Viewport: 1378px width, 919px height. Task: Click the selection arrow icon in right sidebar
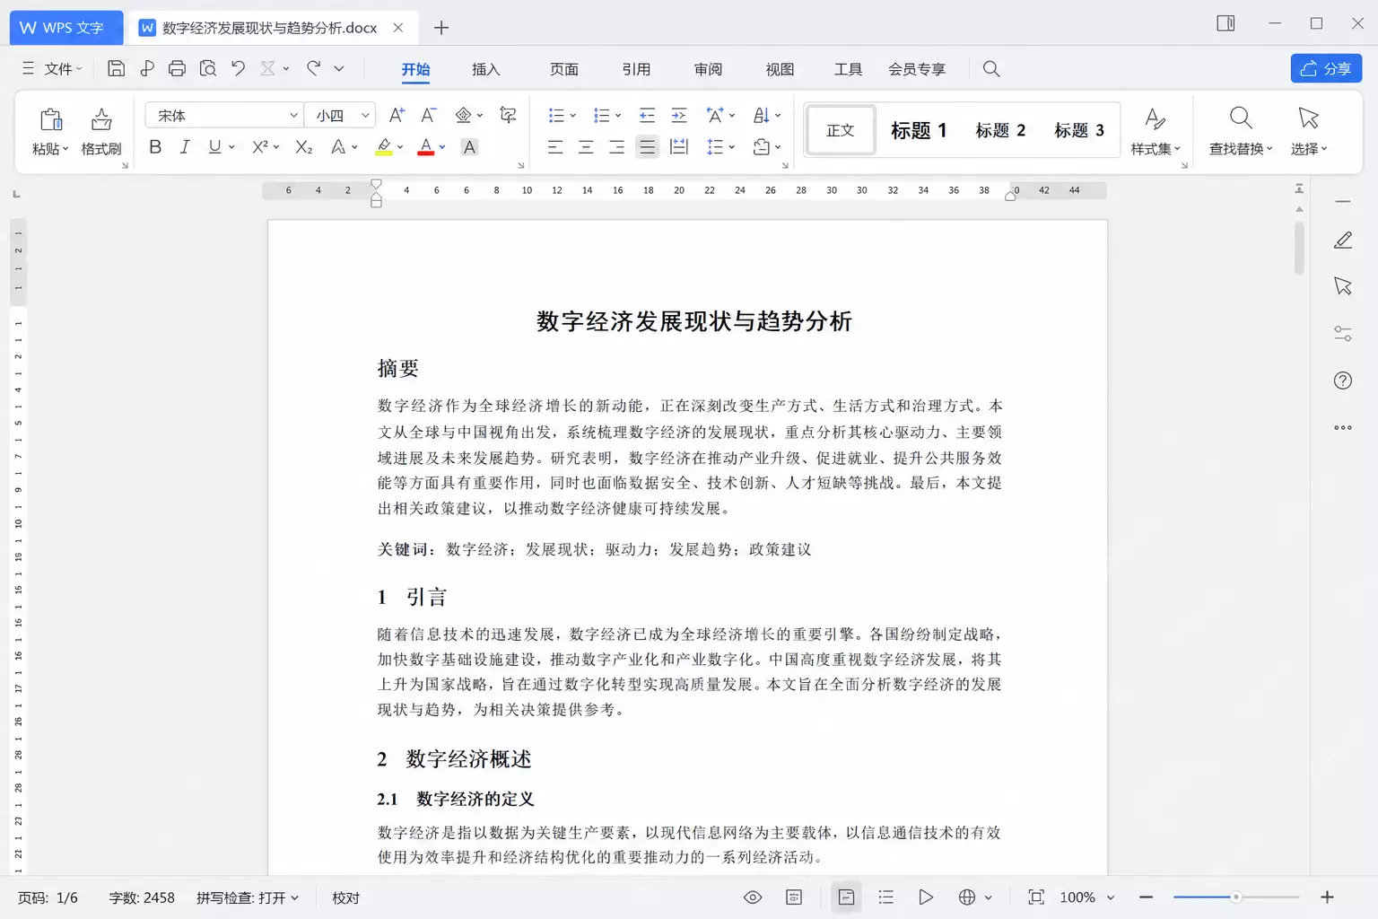1343,286
